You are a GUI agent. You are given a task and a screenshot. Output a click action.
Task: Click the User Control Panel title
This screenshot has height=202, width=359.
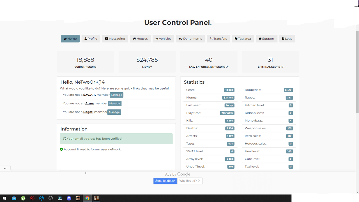click(x=178, y=23)
